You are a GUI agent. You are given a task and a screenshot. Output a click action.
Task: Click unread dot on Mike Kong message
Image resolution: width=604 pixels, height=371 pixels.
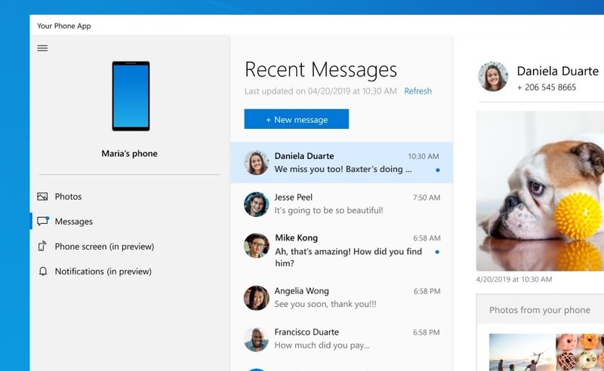(x=437, y=252)
